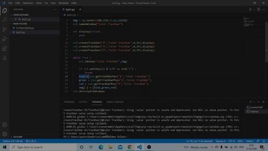The height and width of the screenshot is (151, 268).
Task: Change end of line sequence CRLF
Action: [240, 141]
